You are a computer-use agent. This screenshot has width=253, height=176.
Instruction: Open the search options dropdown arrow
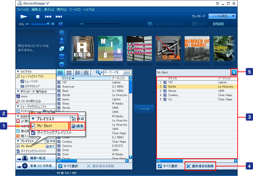pos(102,72)
